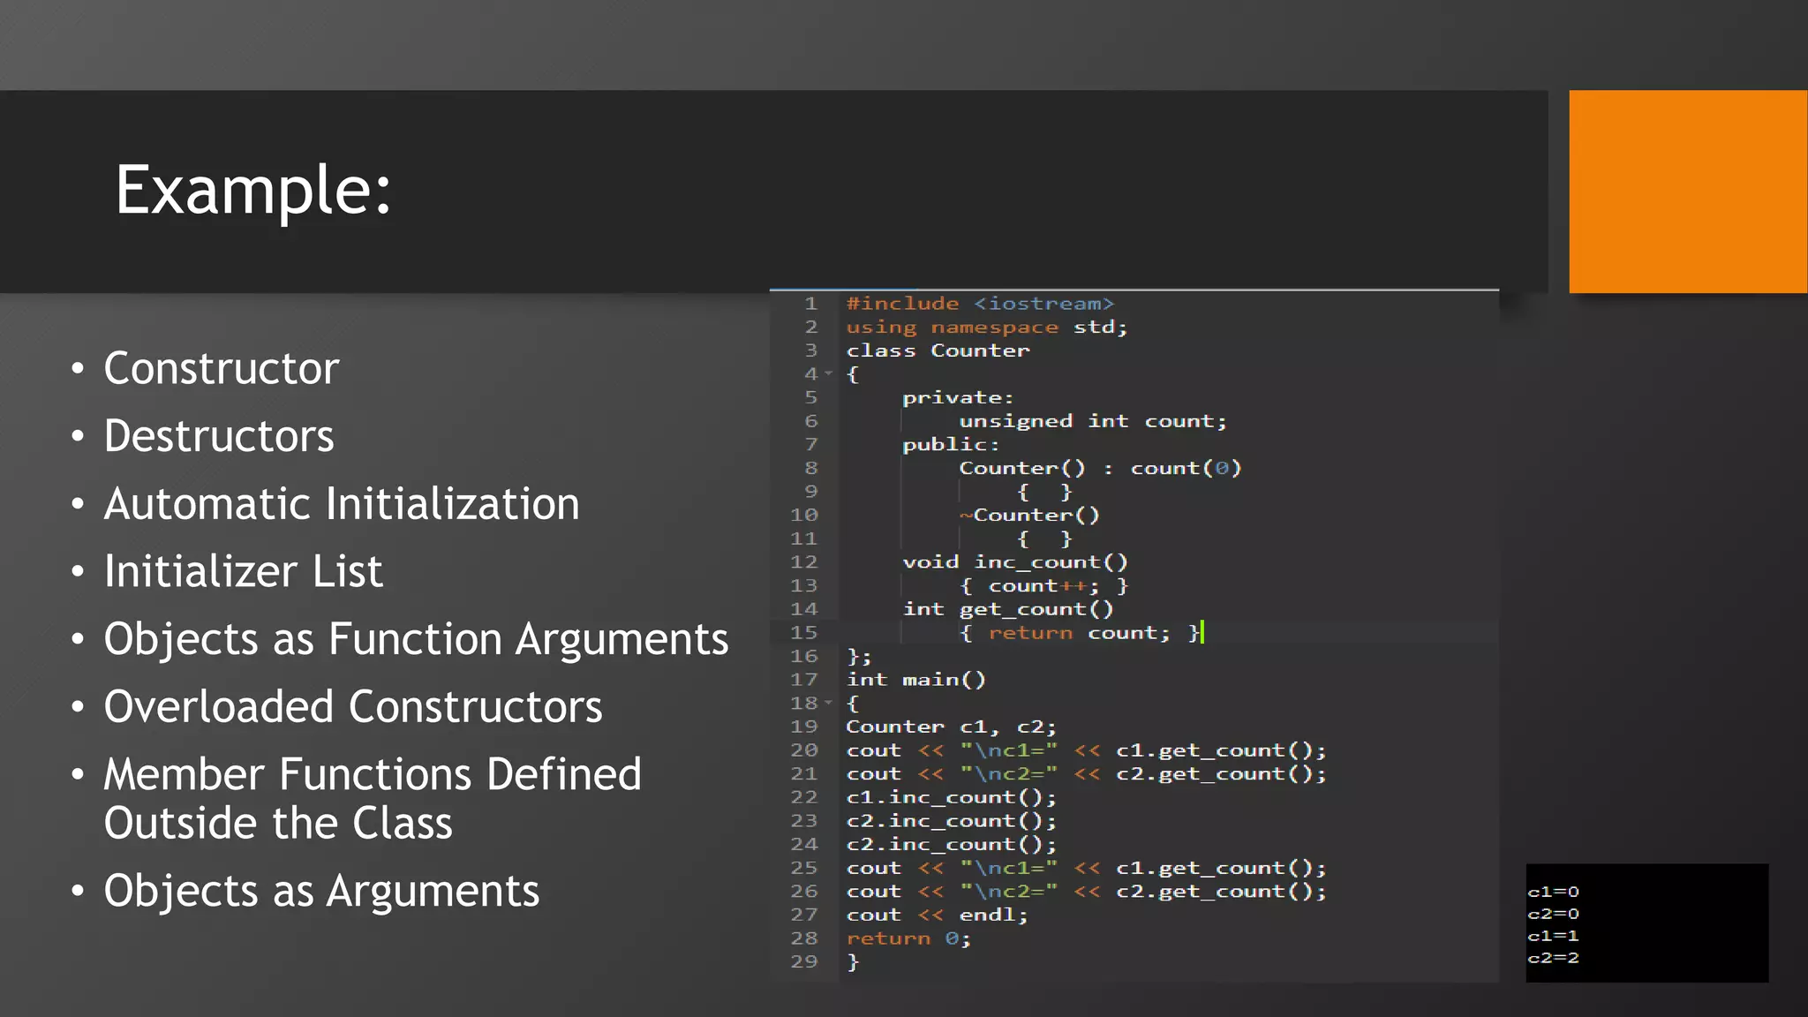Click 'class Counter' declaration line
Viewport: 1808px width, 1017px height.
[x=938, y=351]
